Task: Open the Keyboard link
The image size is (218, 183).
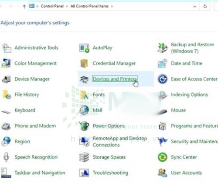Action: pos(25,110)
